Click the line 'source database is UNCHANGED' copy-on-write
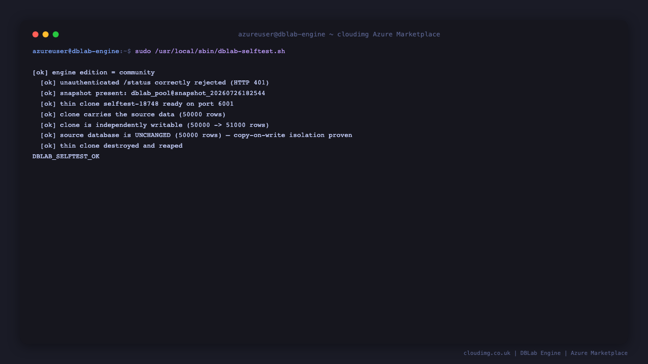Image resolution: width=648 pixels, height=364 pixels. click(196, 135)
